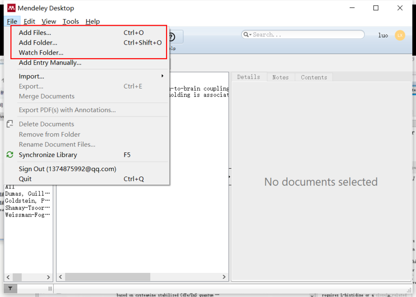
Task: Choose Add Folder... menu entry
Action: point(90,43)
